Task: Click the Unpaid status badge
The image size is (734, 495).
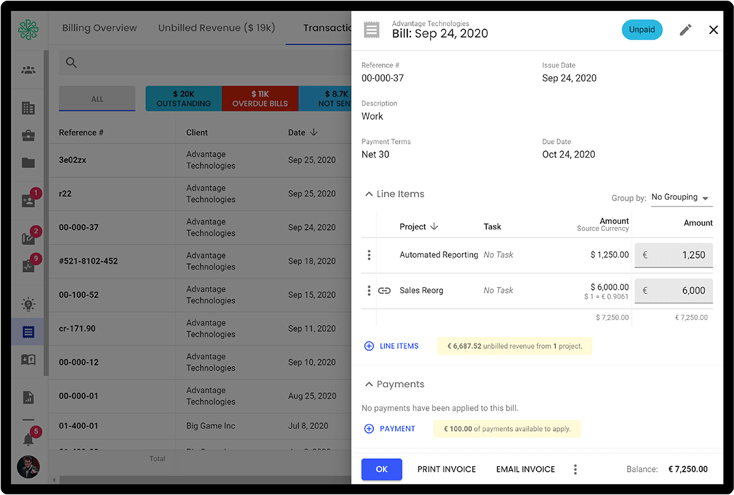Action: [x=642, y=29]
